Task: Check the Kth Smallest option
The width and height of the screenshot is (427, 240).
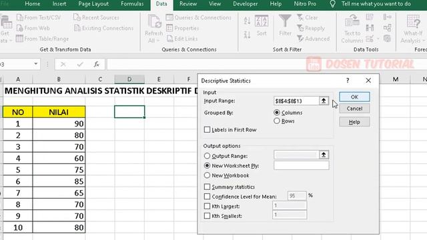Action: click(207, 216)
